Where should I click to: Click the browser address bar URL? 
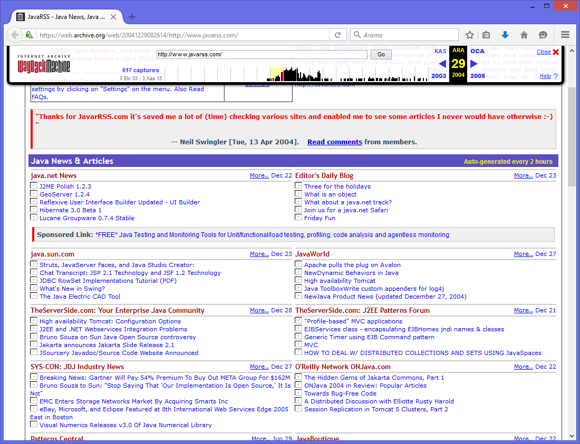pyautogui.click(x=139, y=35)
